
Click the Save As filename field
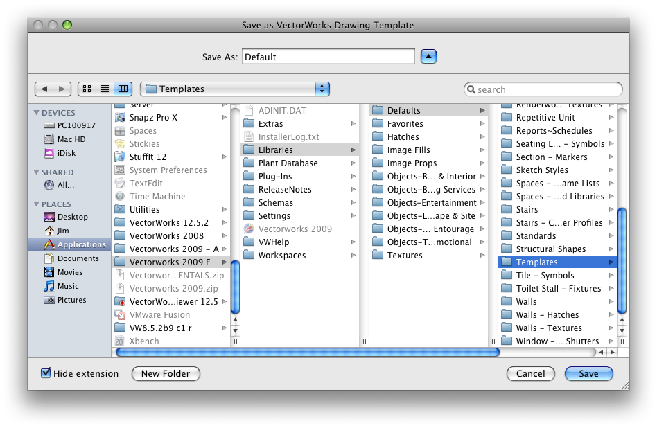(328, 57)
